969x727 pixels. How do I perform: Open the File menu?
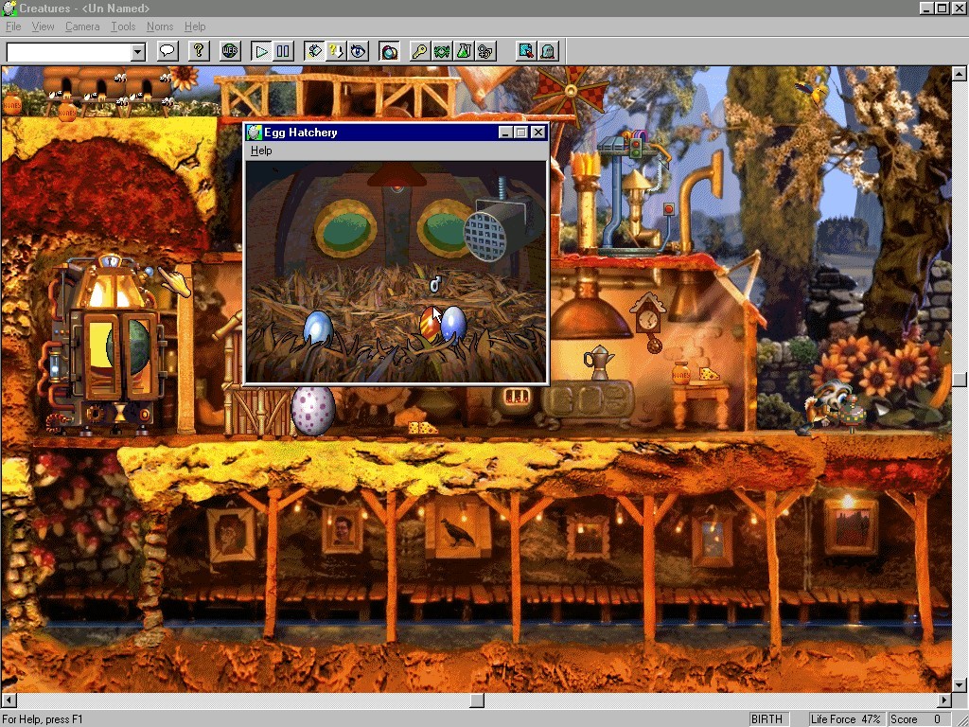[x=13, y=27]
